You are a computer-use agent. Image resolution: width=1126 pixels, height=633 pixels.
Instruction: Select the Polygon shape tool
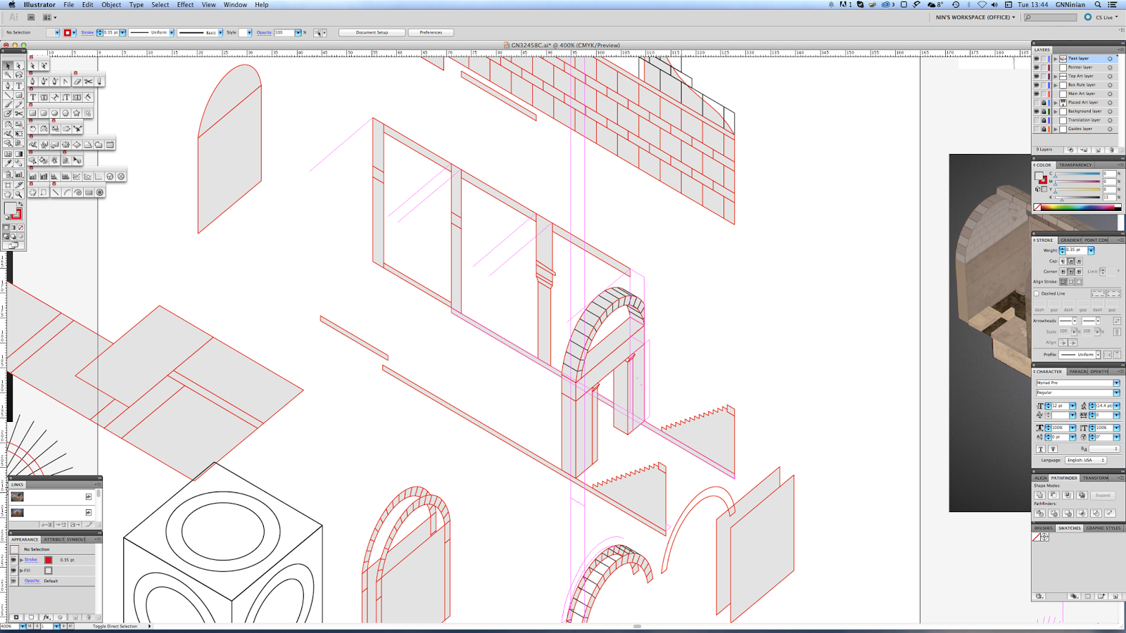pyautogui.click(x=65, y=113)
